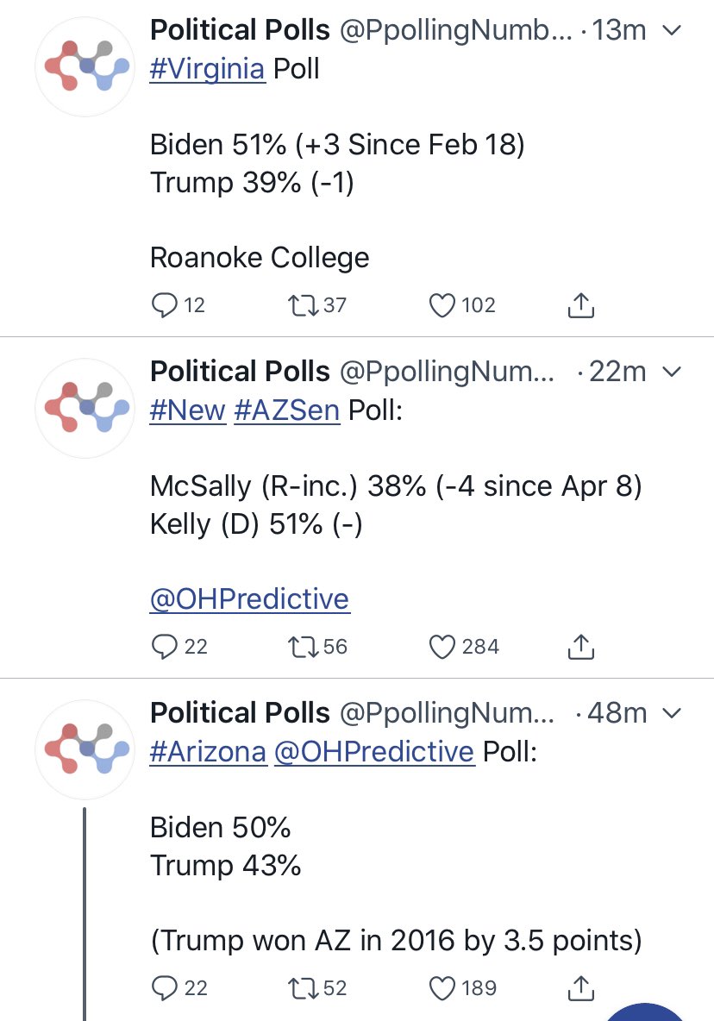This screenshot has width=714, height=1021.
Task: Expand options chevron on 48m tweet
Action: click(672, 713)
